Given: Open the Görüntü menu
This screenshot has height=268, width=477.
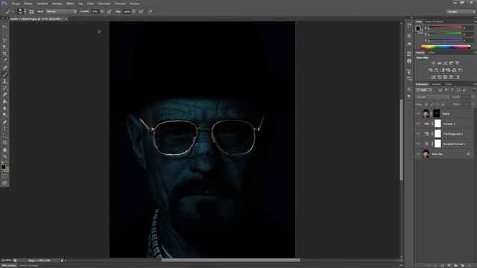Looking at the screenshot, I should [x=42, y=4].
